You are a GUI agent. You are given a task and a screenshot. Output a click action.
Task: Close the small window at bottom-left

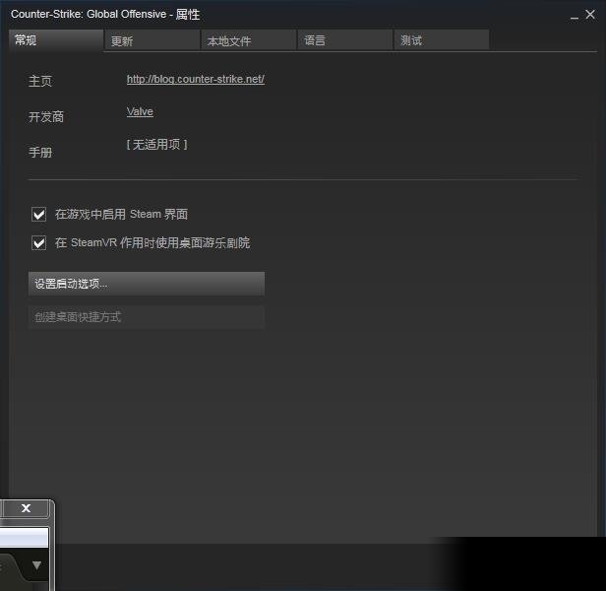point(26,508)
